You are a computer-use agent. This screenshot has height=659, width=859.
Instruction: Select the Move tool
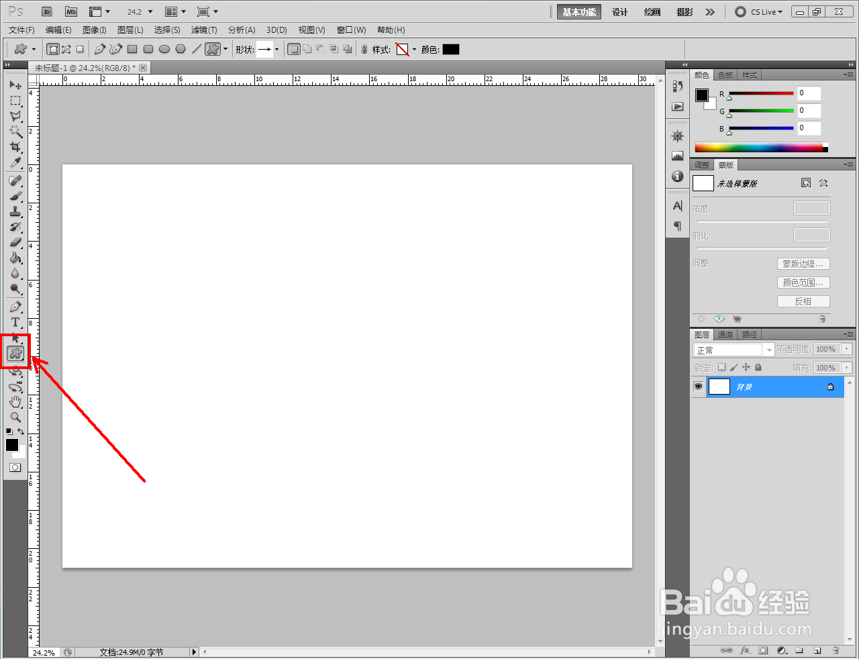click(x=15, y=85)
